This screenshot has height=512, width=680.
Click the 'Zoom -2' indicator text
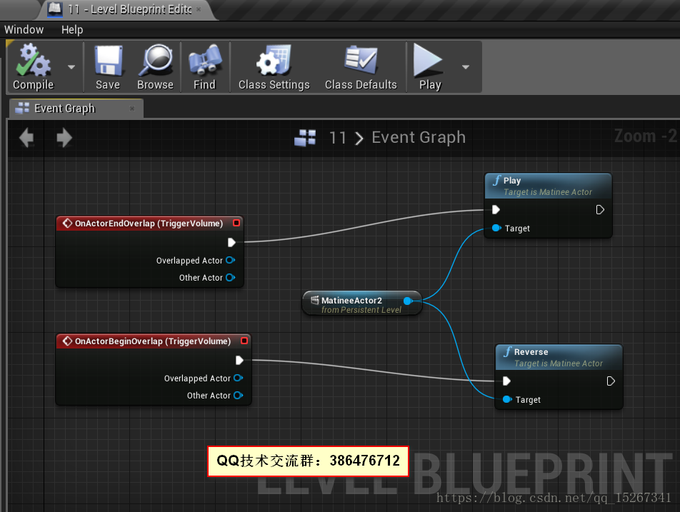point(645,136)
